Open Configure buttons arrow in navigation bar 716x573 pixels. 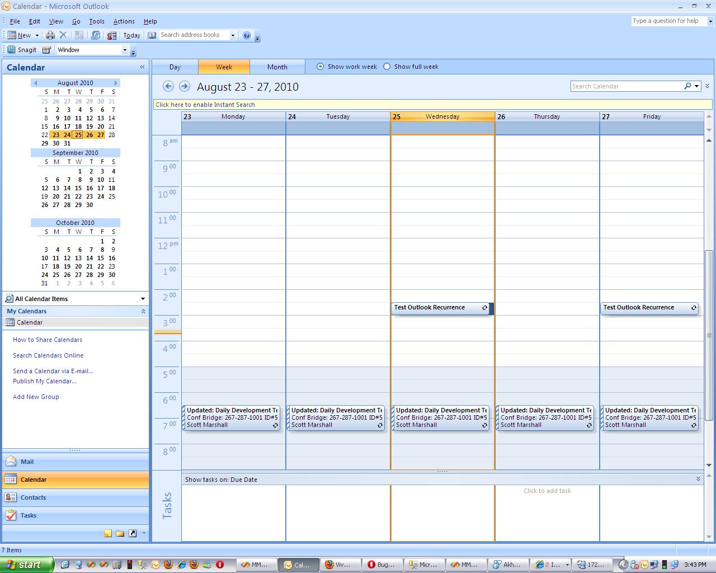click(144, 533)
